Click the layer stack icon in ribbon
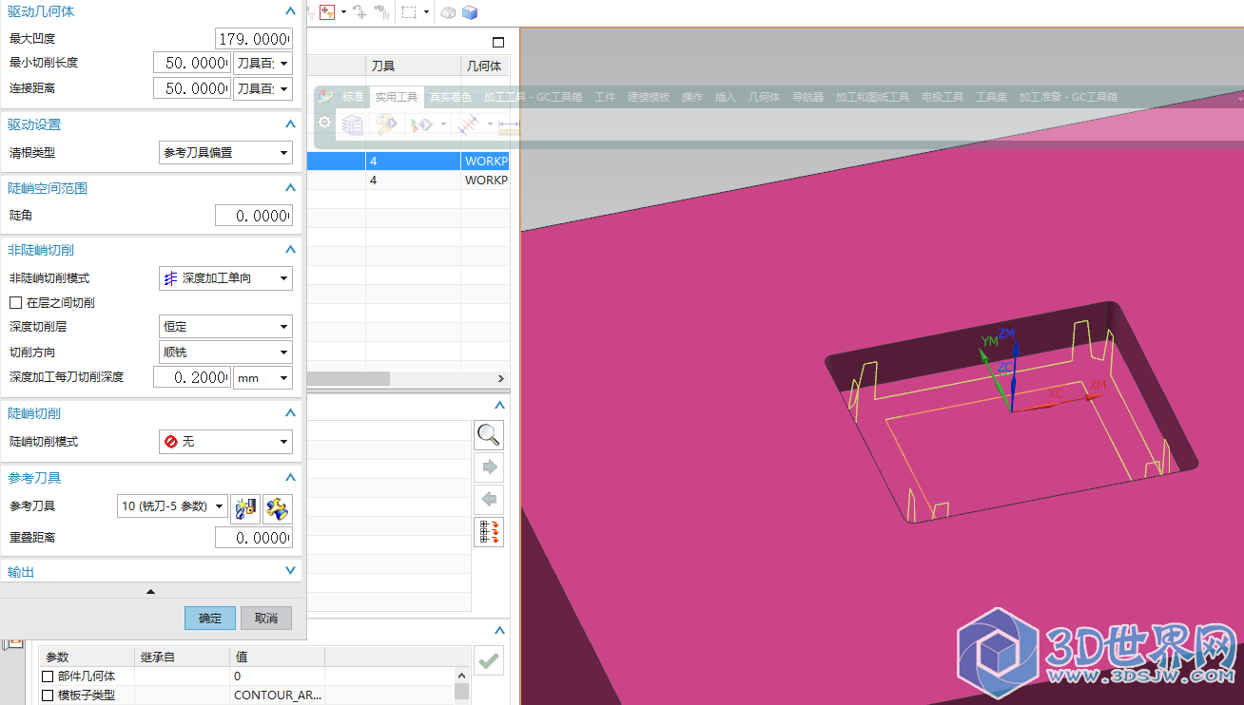This screenshot has height=705, width=1244. click(353, 124)
